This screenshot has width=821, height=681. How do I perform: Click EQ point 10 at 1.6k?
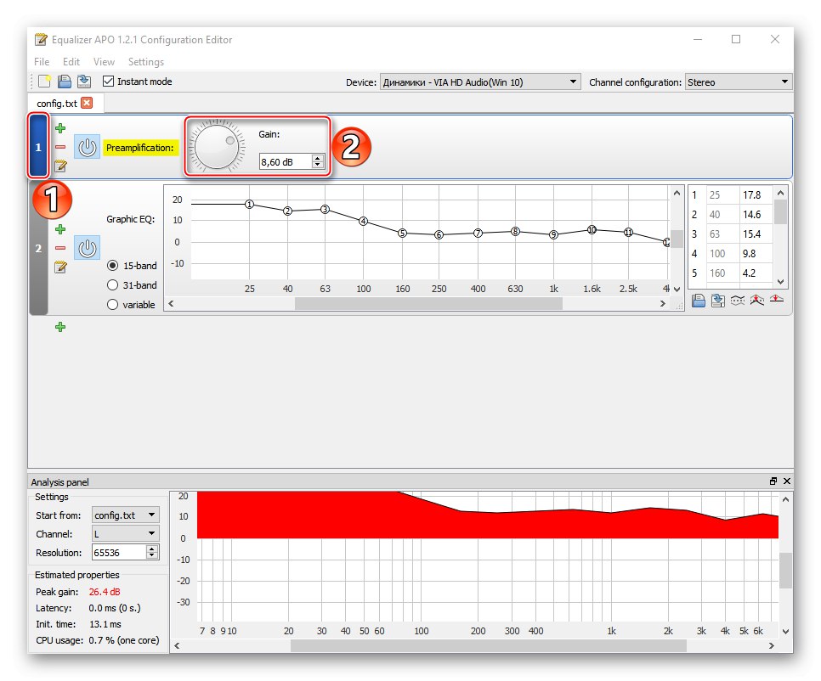[x=592, y=229]
